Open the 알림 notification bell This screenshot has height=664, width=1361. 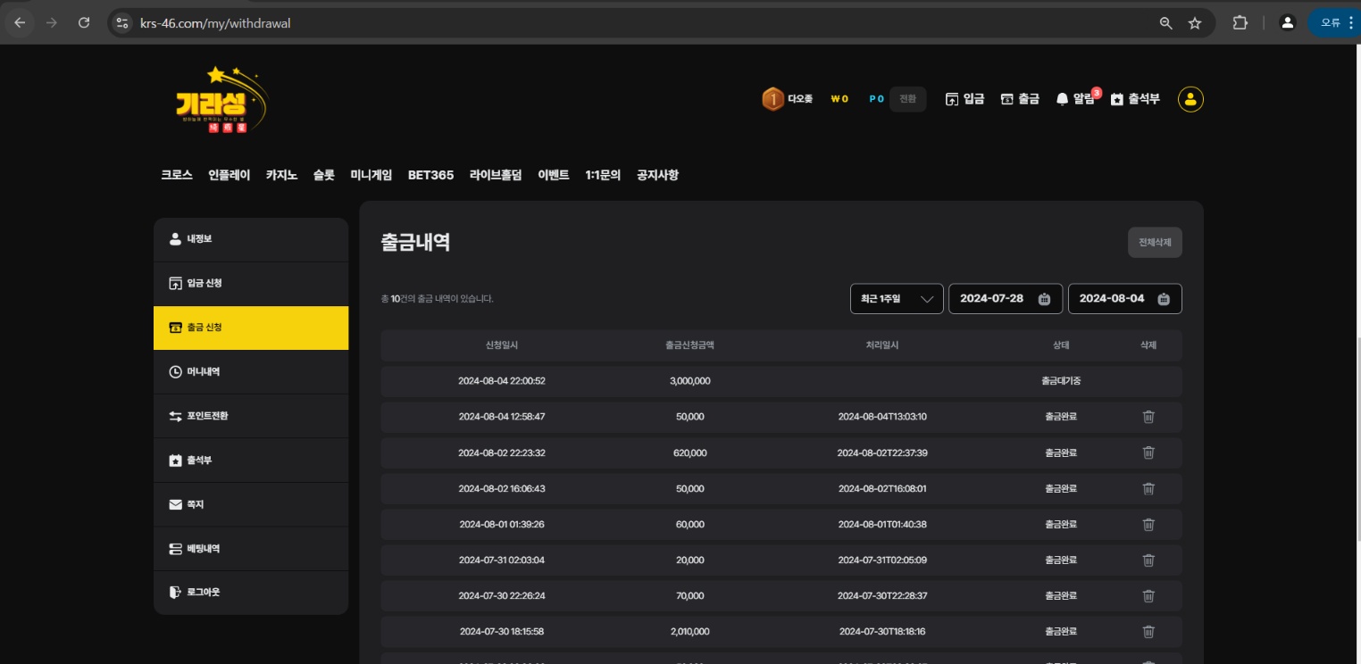(x=1075, y=99)
